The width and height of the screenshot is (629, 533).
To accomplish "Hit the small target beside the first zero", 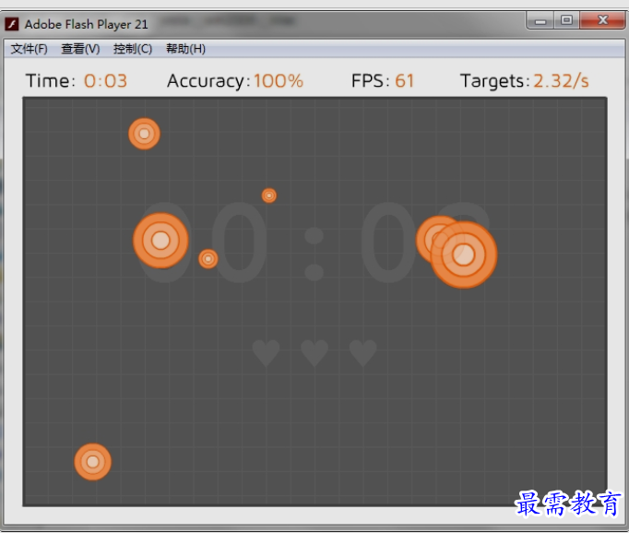I will 208,259.
